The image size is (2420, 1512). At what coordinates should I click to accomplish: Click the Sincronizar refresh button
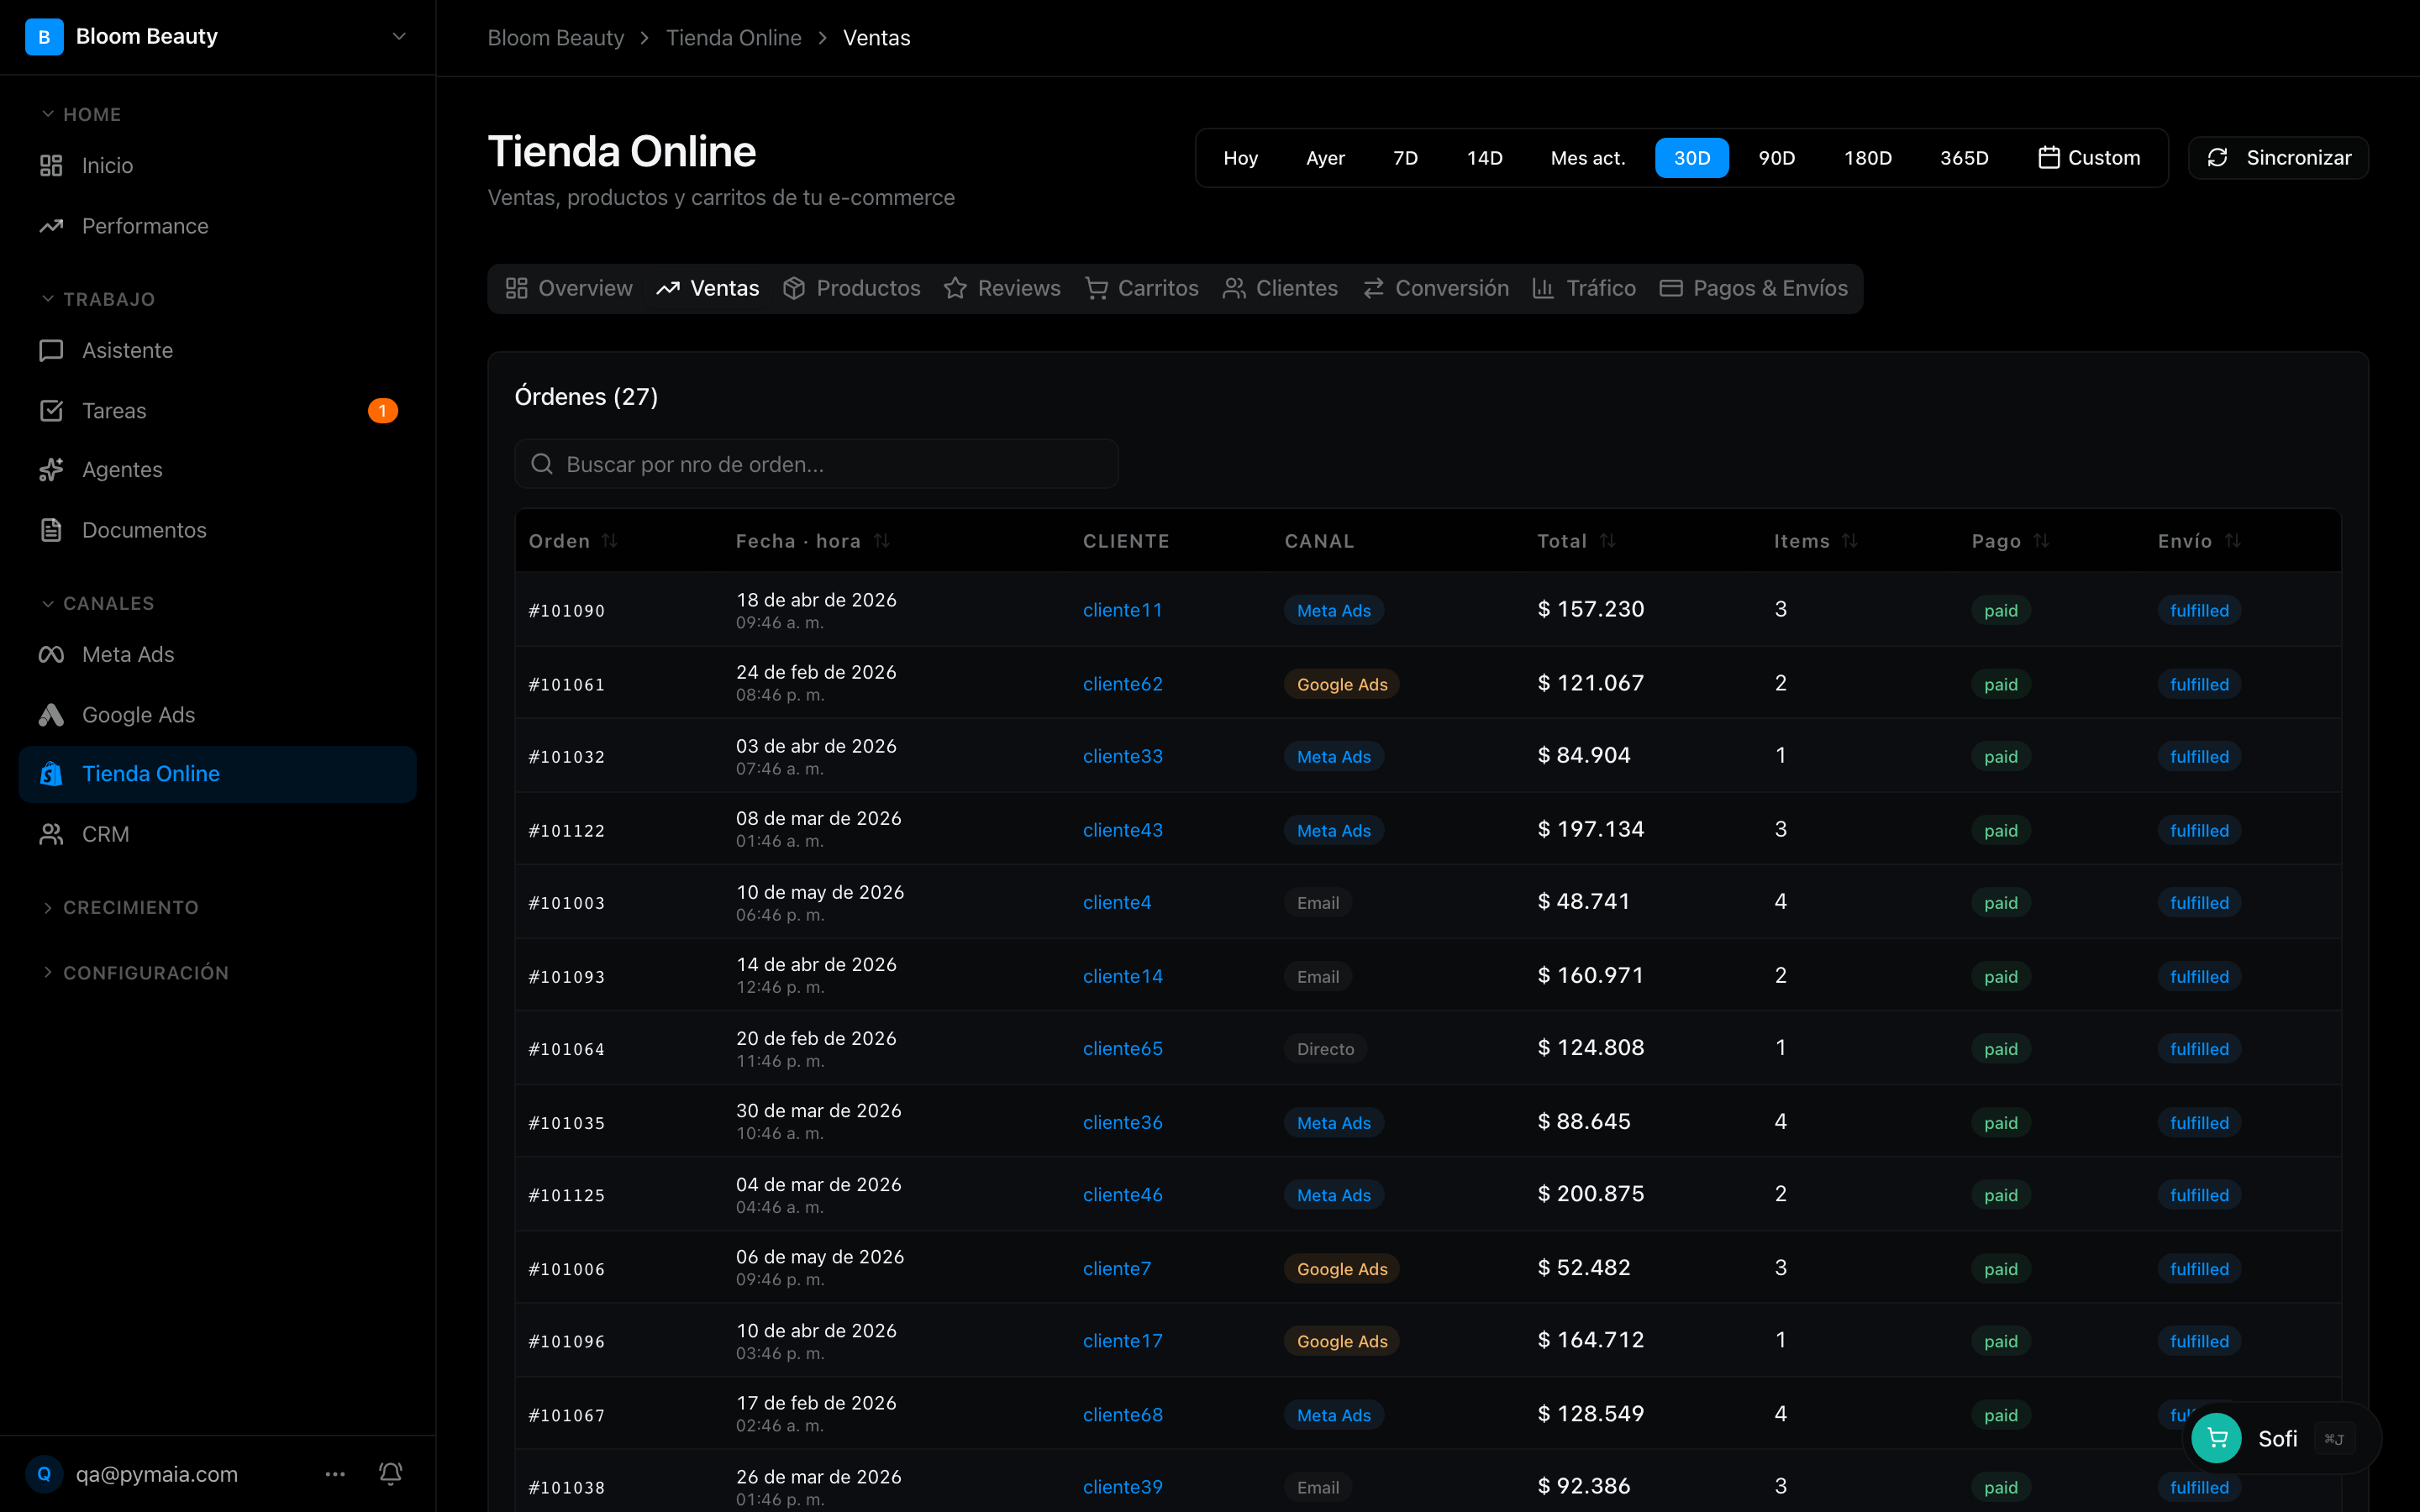point(2278,158)
